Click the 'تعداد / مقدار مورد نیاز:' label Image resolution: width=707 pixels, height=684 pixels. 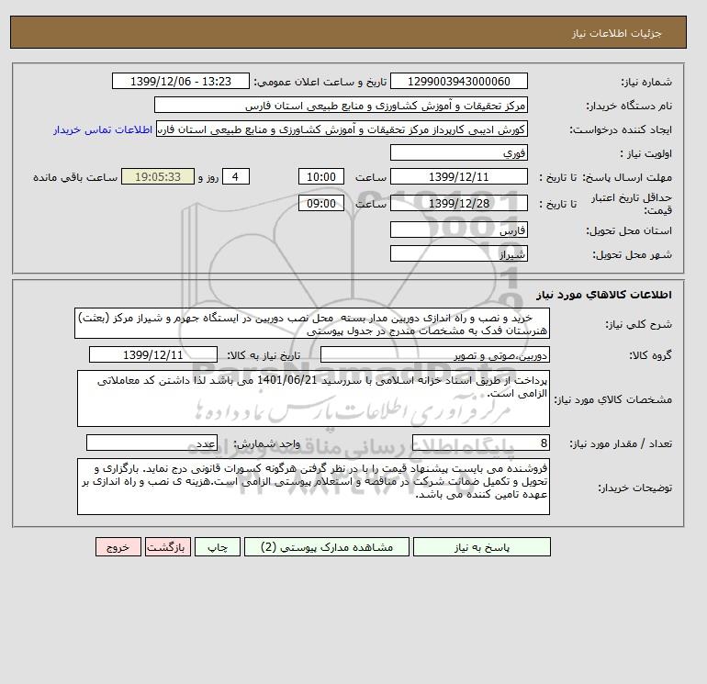point(621,443)
